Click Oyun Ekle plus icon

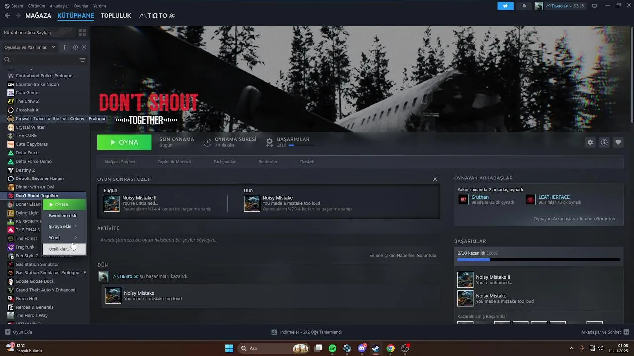[x=7, y=332]
